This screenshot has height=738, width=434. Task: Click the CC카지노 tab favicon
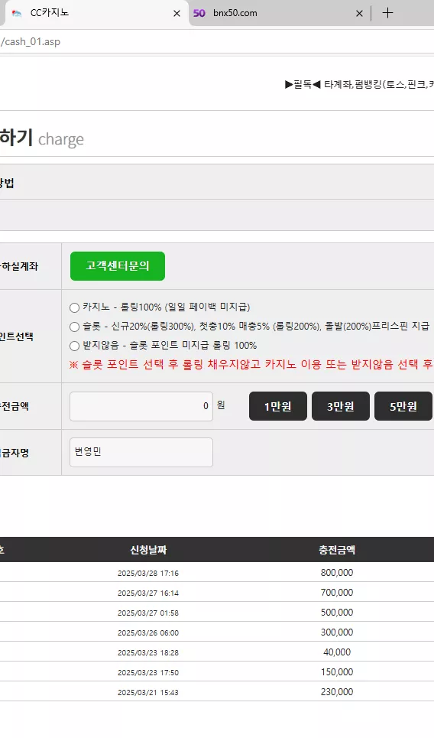pyautogui.click(x=17, y=13)
